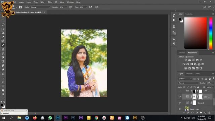
Task: Open the History panel icon
Action: coord(174,15)
